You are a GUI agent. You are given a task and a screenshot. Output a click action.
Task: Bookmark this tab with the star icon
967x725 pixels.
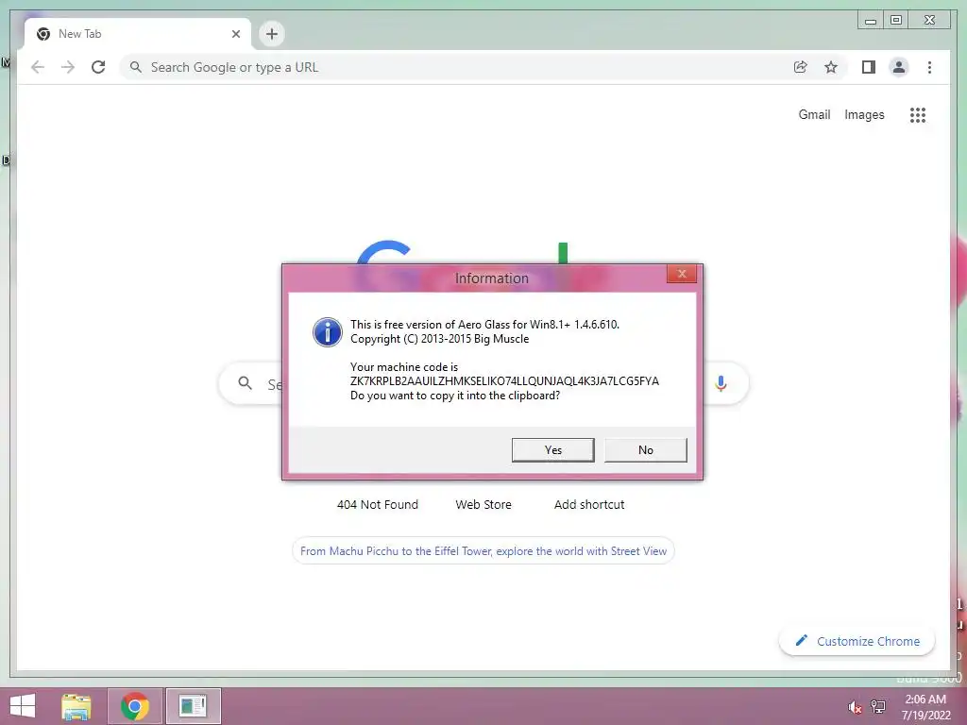click(831, 67)
